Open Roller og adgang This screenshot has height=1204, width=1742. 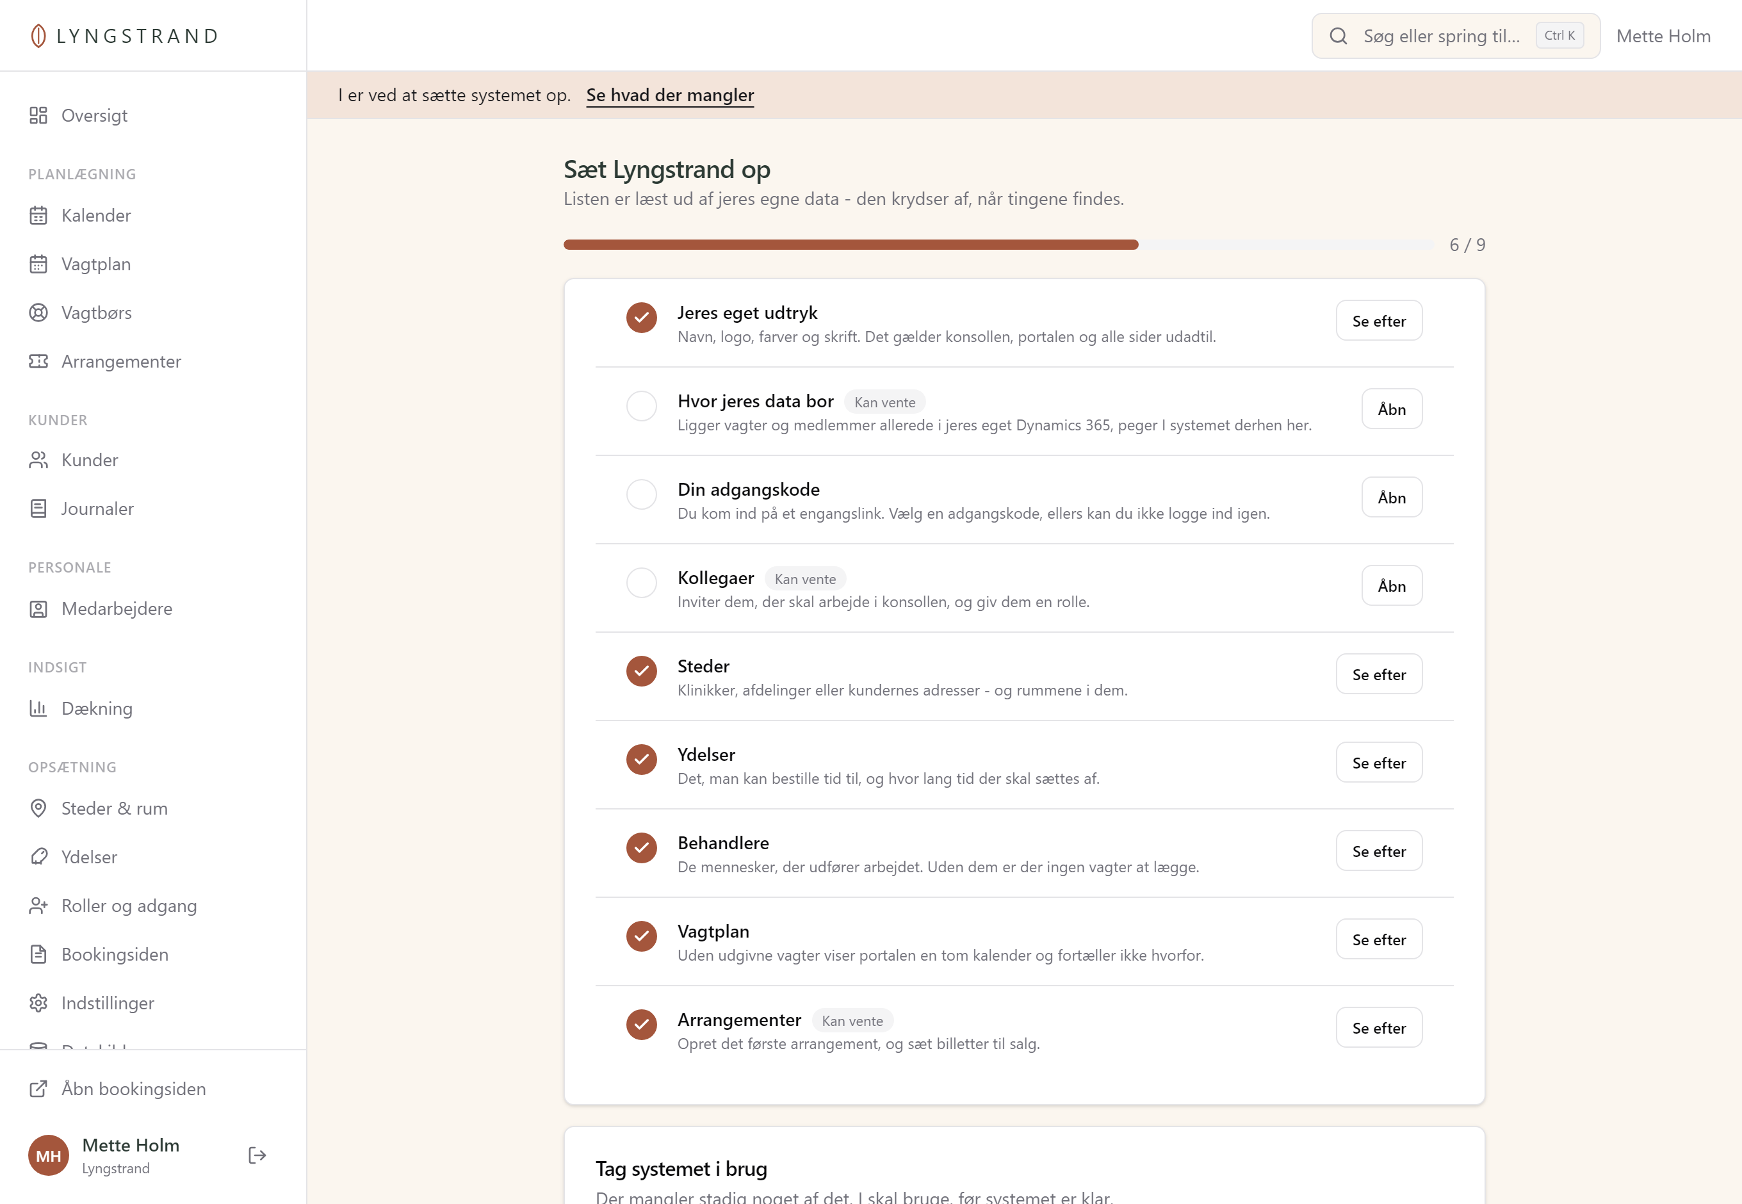[153, 906]
